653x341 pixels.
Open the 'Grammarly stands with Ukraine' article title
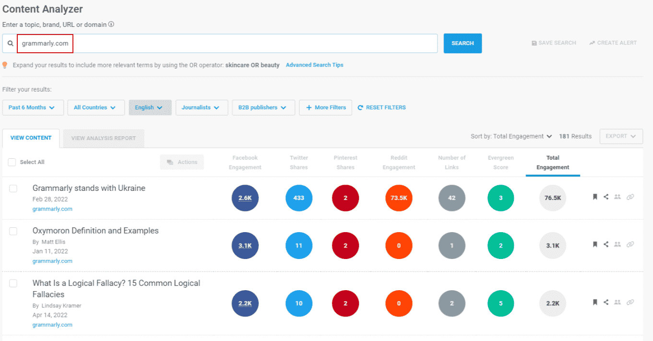coord(89,188)
